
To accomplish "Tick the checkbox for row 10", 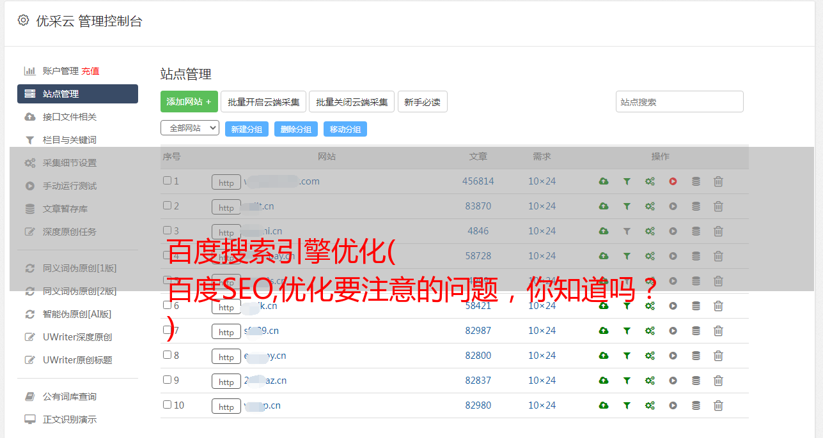I will [x=167, y=405].
